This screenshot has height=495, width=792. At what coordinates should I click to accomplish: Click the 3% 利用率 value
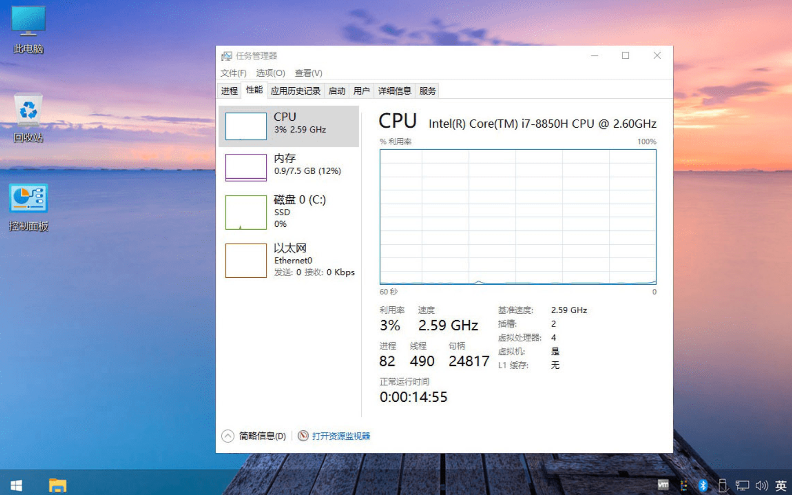click(390, 326)
